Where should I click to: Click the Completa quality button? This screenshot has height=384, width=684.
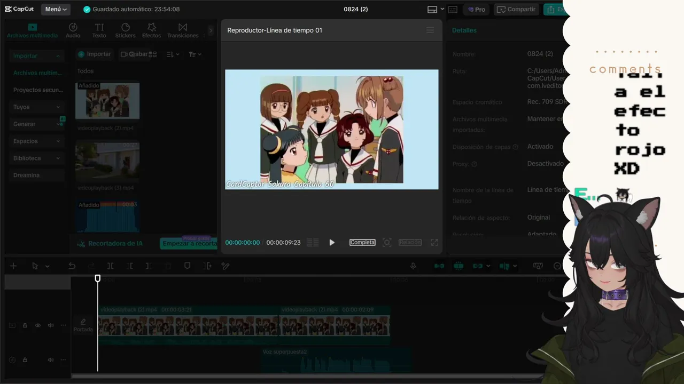pos(362,242)
